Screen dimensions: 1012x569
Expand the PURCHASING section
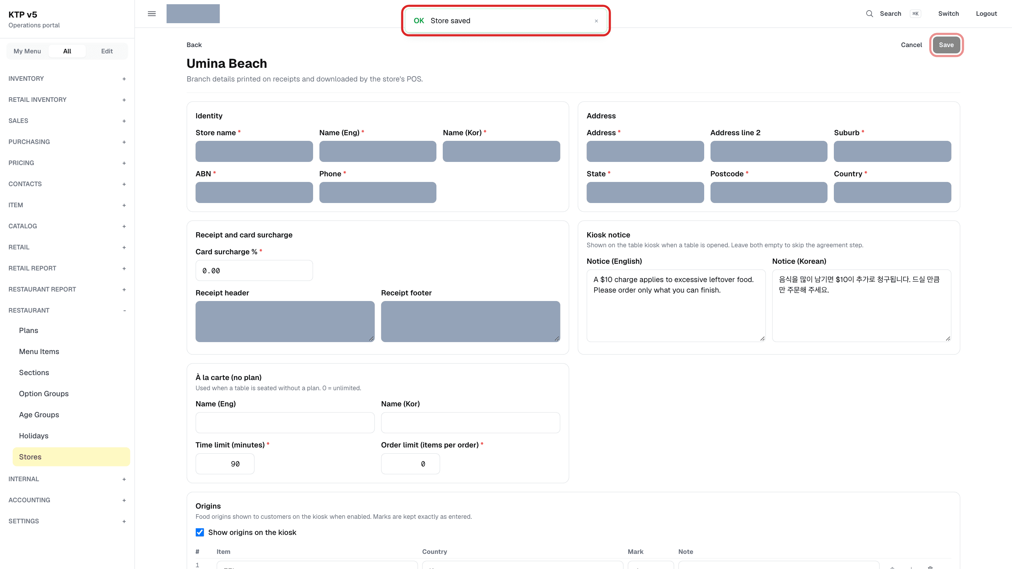click(67, 142)
